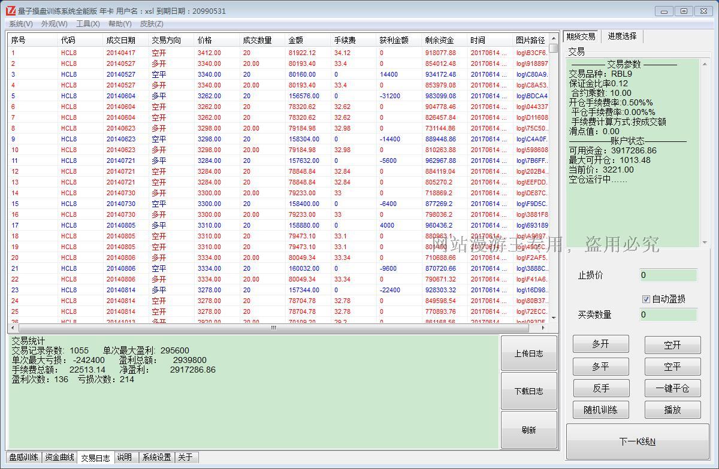The image size is (719, 469).
Task: Click the 空平 button
Action: (672, 366)
